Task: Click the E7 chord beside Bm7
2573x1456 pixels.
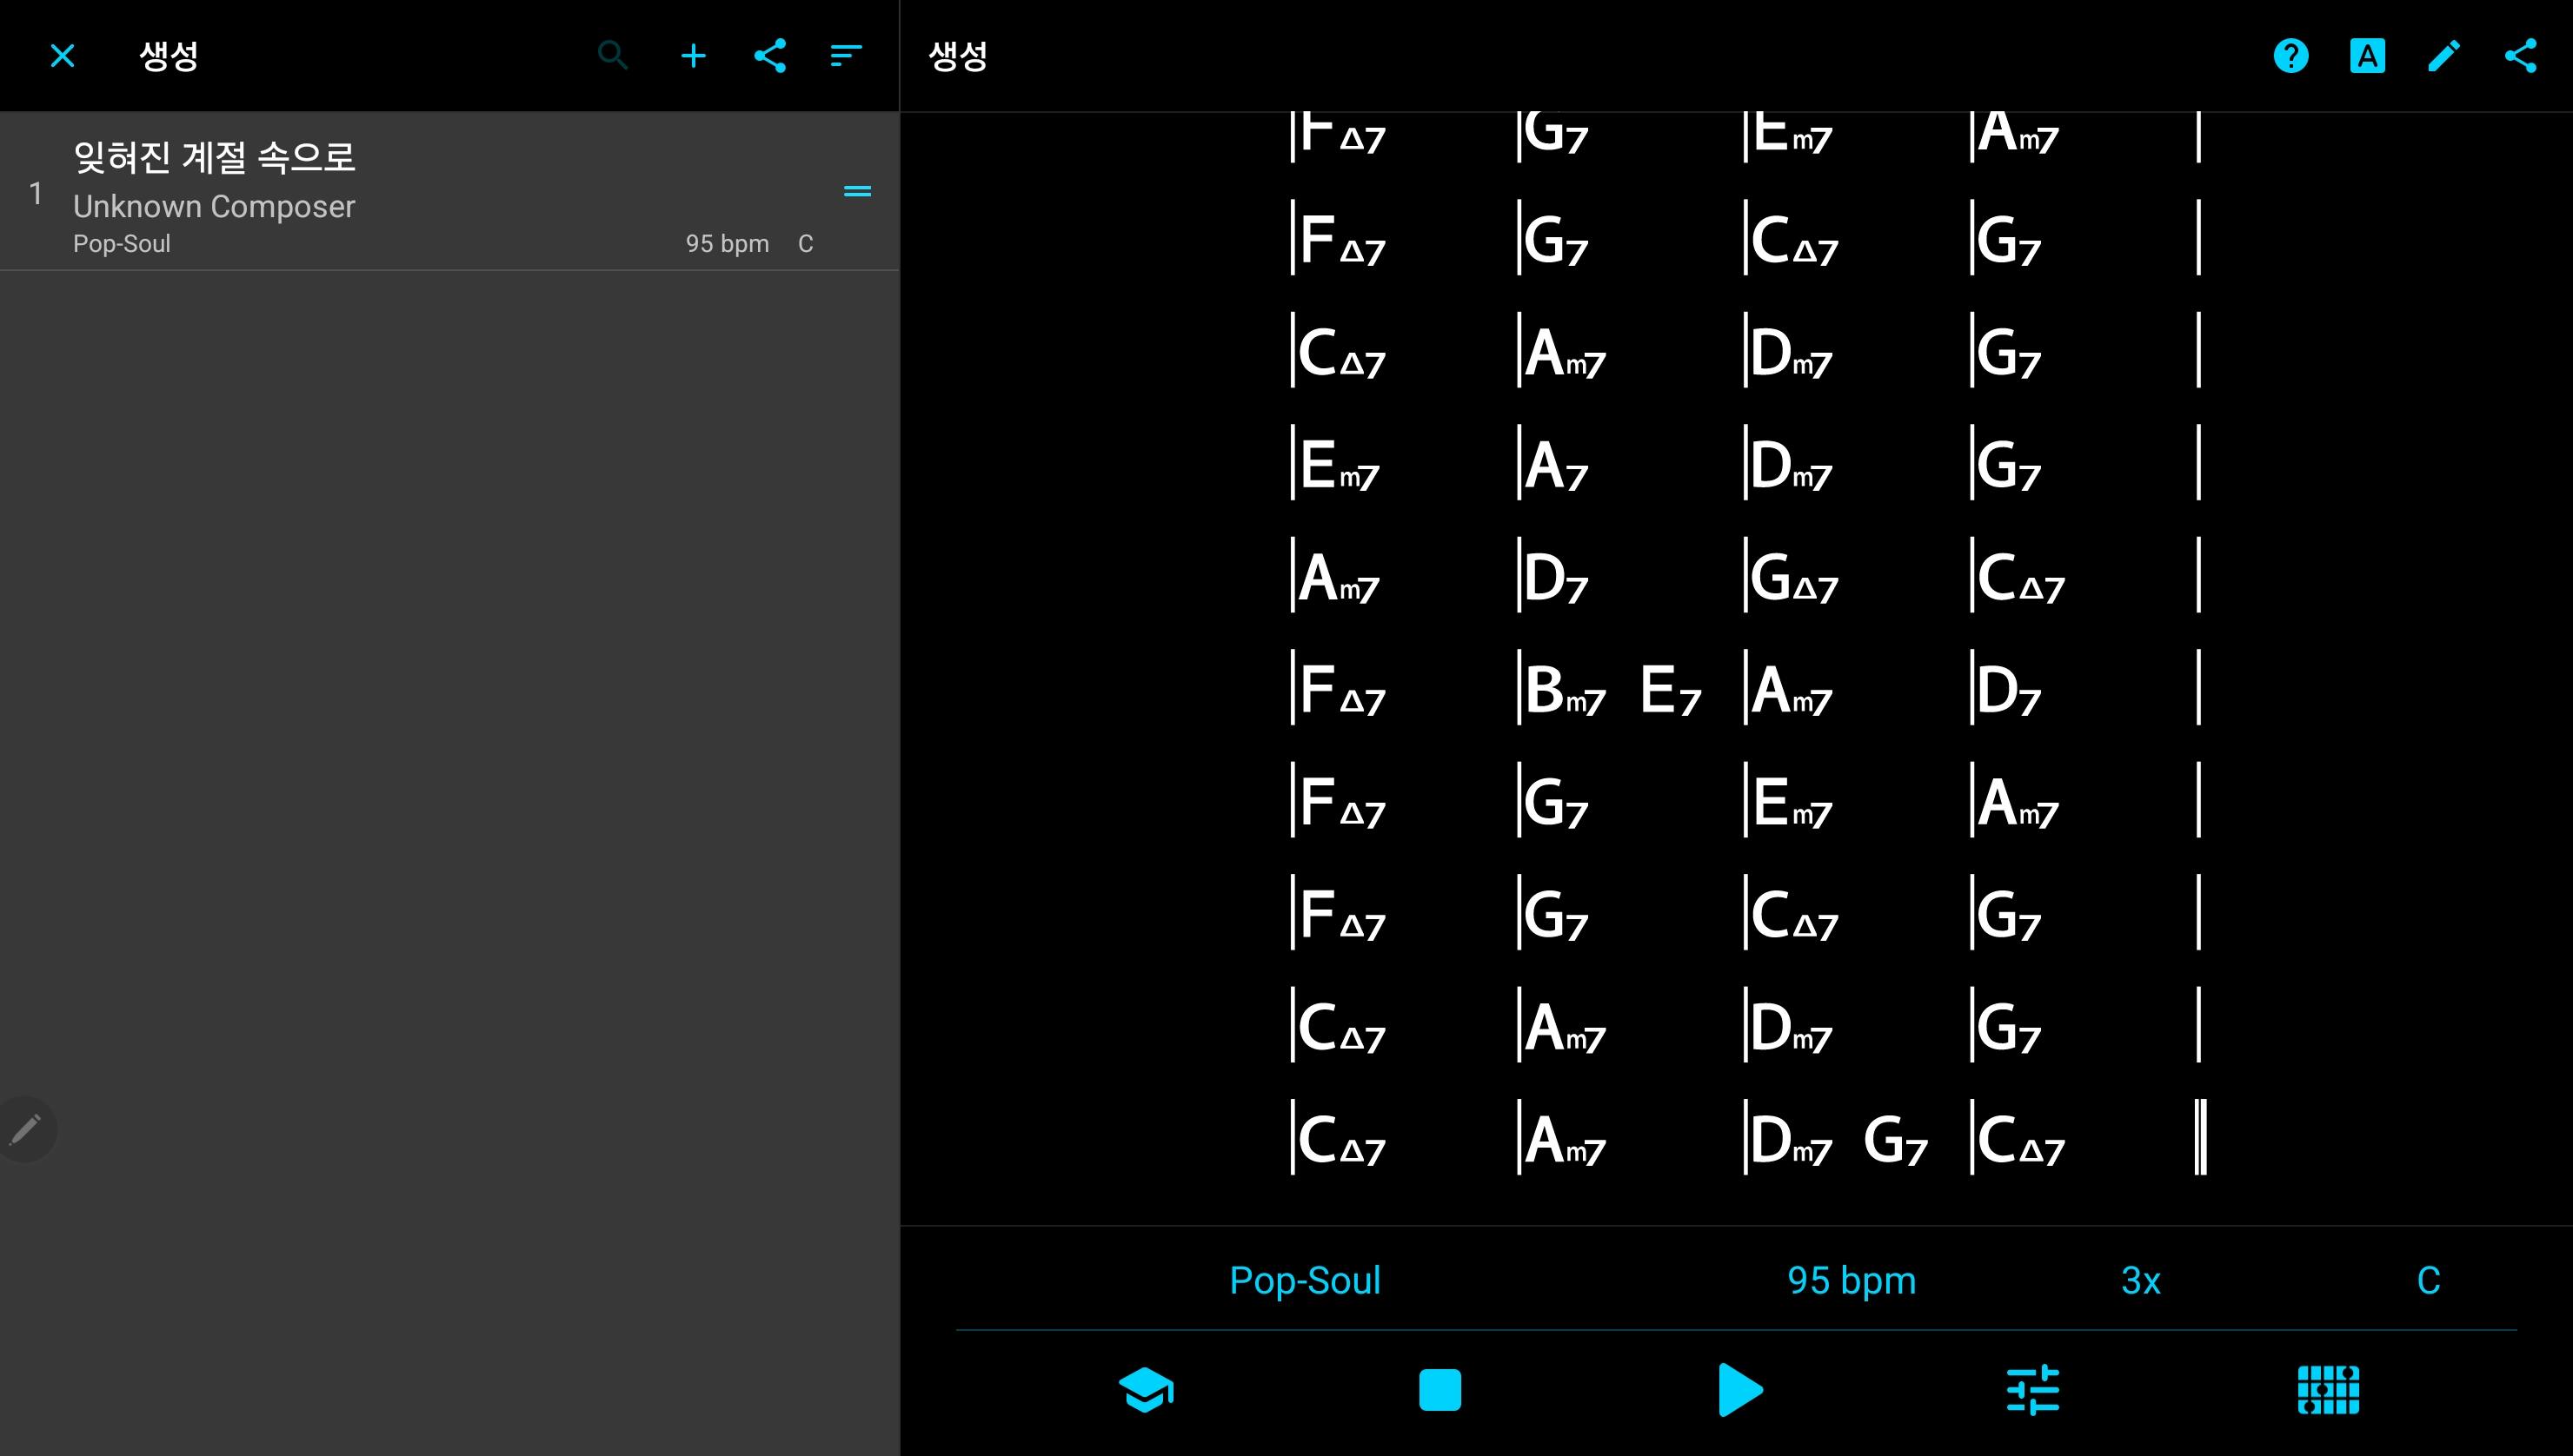Action: point(1671,690)
